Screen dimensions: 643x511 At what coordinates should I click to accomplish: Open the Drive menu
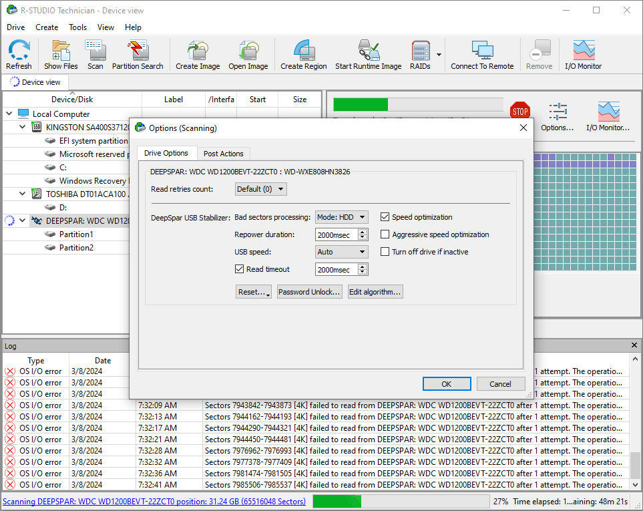point(15,27)
